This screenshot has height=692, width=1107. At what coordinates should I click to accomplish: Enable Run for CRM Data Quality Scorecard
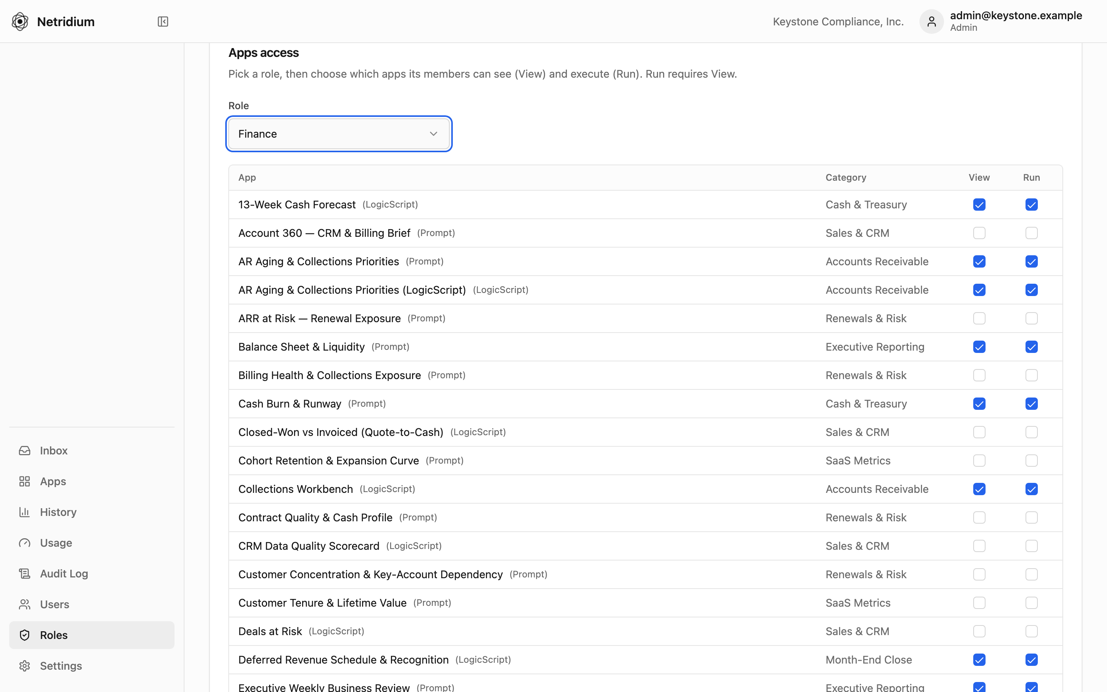pyautogui.click(x=1031, y=546)
